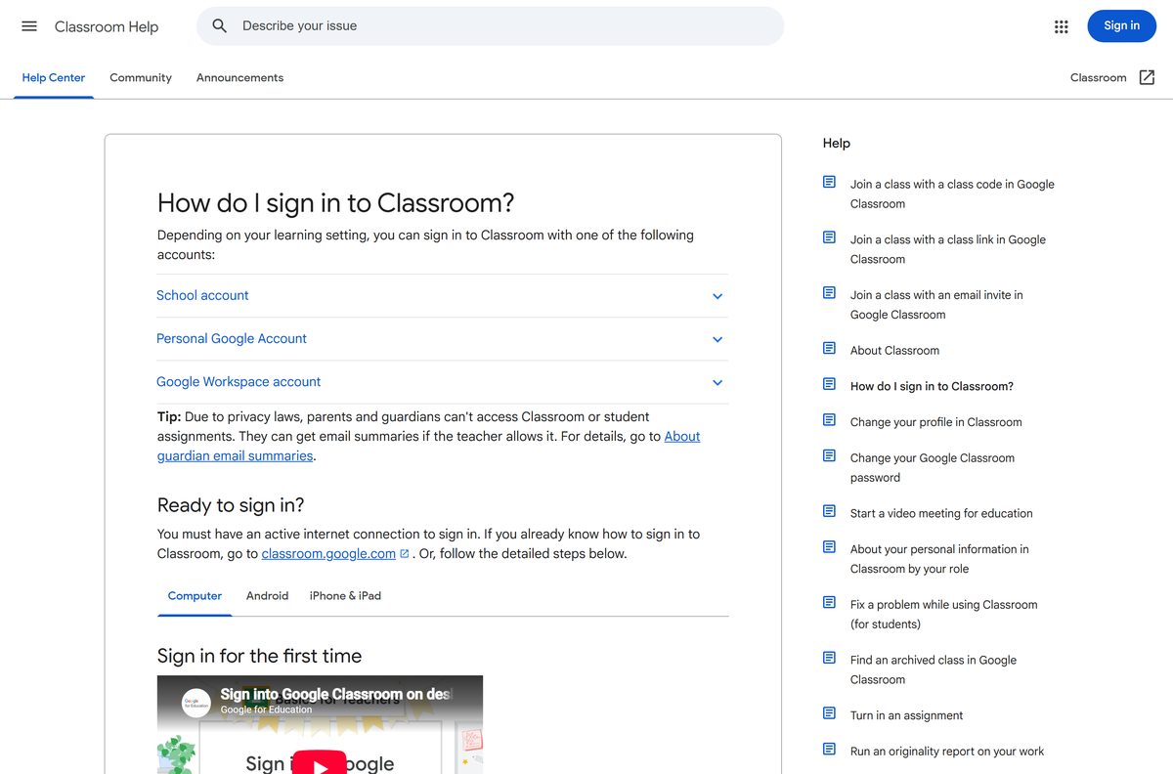Open the Announcements tab
Image resolution: width=1173 pixels, height=774 pixels.
pyautogui.click(x=239, y=77)
